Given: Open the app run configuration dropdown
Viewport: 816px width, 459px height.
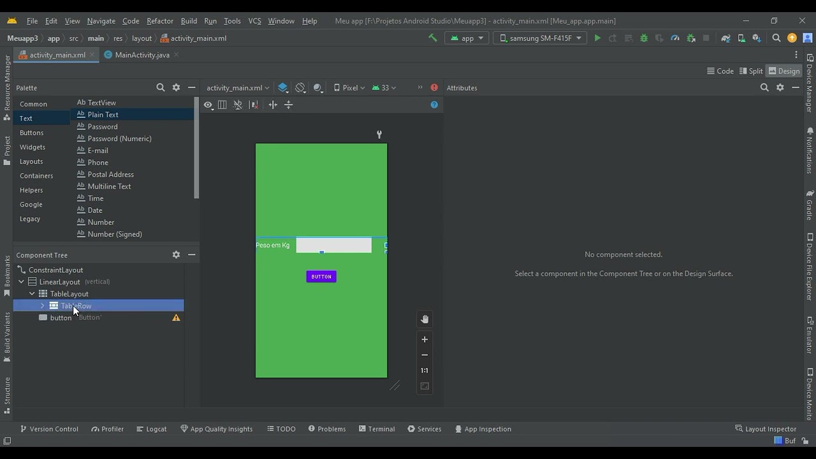Looking at the screenshot, I should click(x=467, y=38).
